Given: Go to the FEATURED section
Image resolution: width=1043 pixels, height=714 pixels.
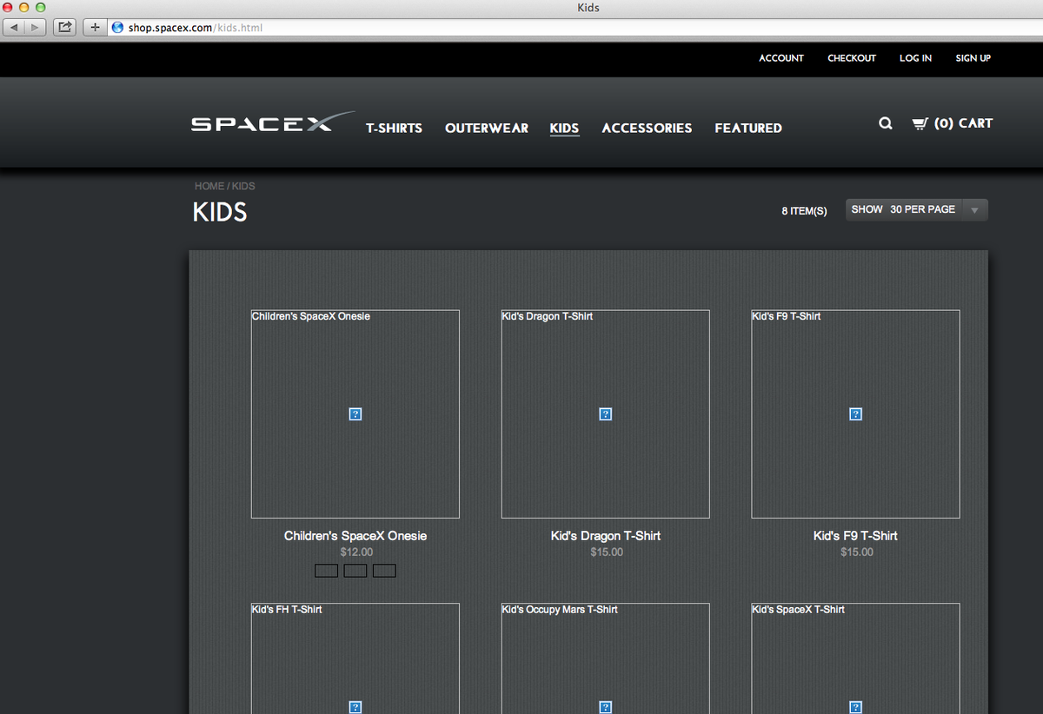Looking at the screenshot, I should [748, 128].
